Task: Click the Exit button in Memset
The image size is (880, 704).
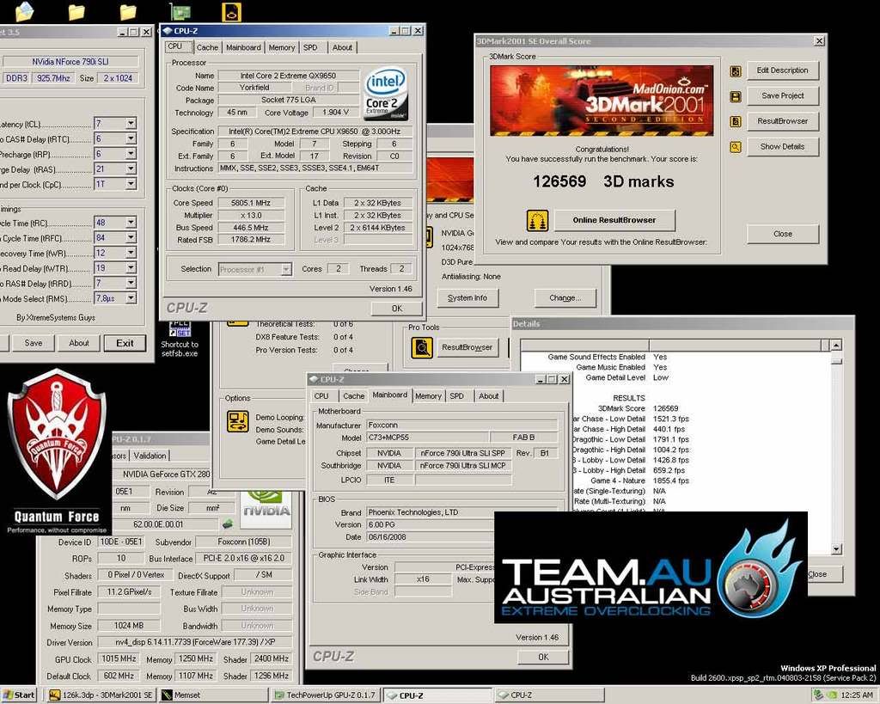Action: (125, 343)
